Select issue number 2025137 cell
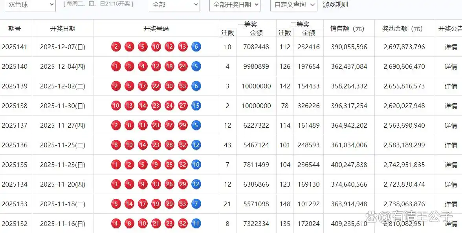Image resolution: width=462 pixels, height=233 pixels. [15, 126]
